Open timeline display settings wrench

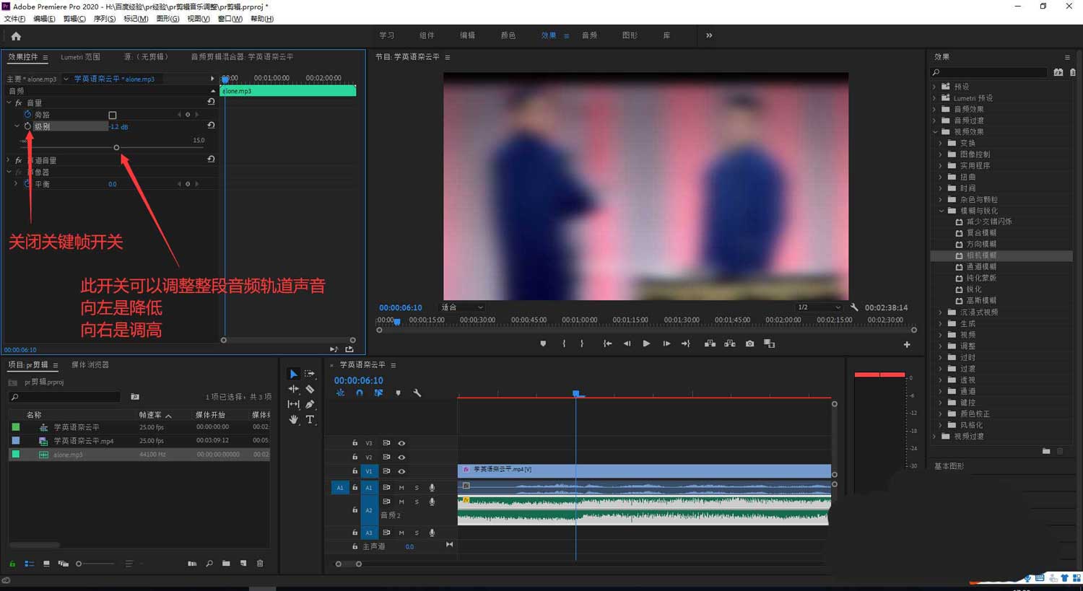tap(417, 393)
